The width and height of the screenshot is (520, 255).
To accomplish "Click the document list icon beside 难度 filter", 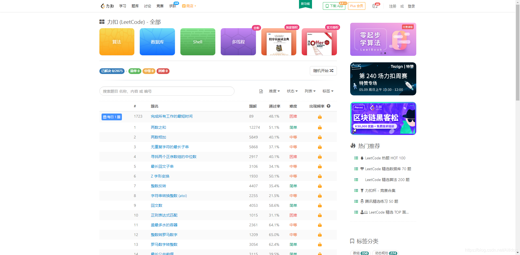I will pos(261,91).
